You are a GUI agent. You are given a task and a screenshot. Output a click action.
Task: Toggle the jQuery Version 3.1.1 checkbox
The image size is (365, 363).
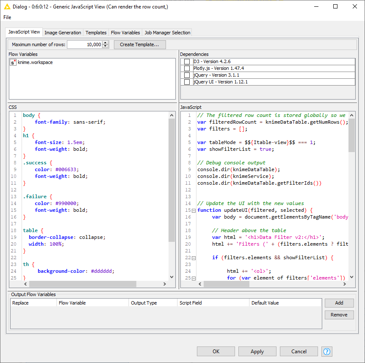pos(187,75)
